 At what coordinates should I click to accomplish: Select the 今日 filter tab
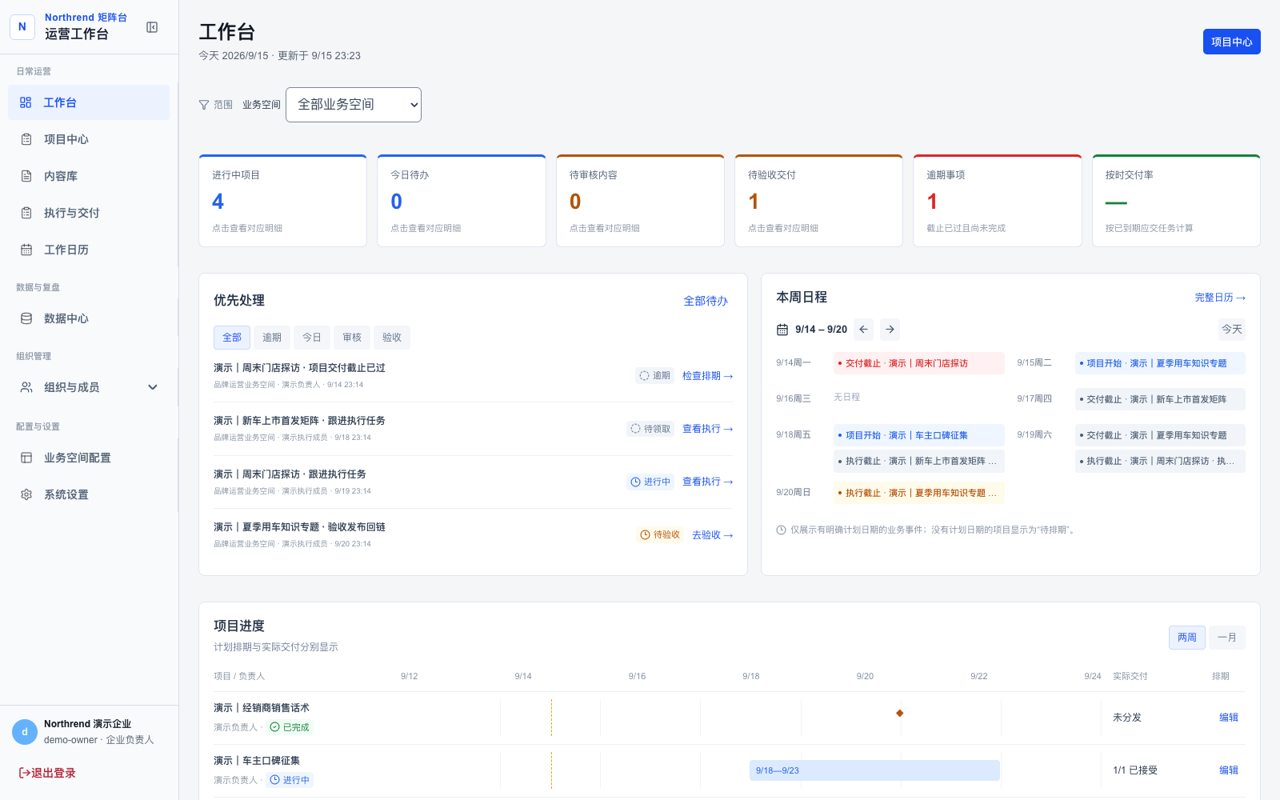(x=312, y=338)
